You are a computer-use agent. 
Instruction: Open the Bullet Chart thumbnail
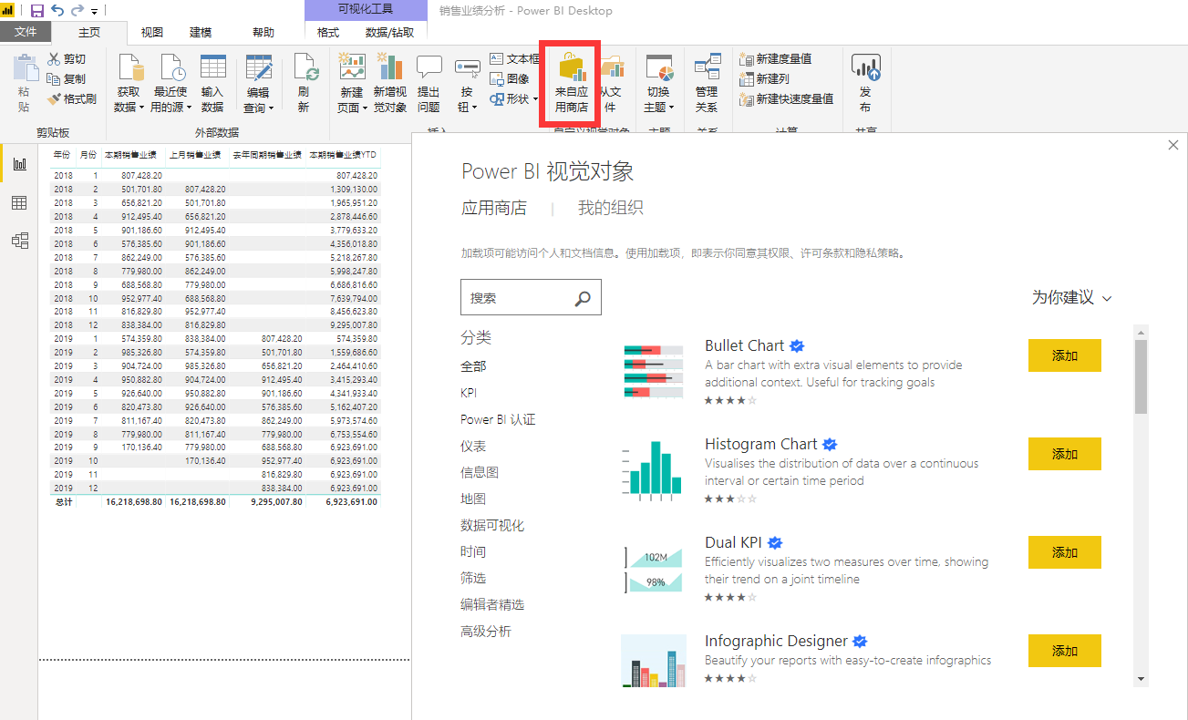(654, 372)
